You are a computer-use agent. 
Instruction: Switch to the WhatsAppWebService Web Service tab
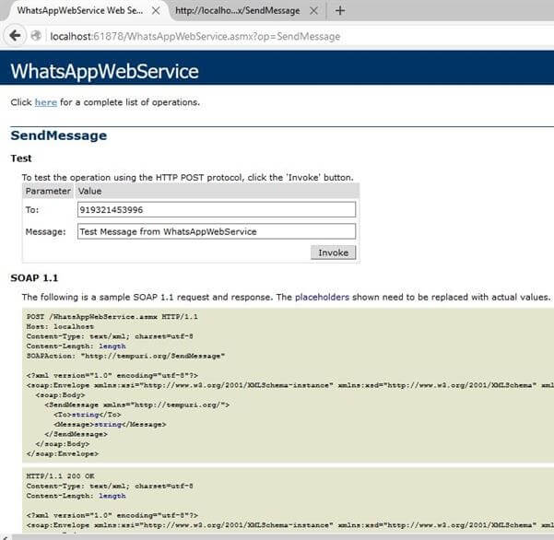[x=80, y=10]
